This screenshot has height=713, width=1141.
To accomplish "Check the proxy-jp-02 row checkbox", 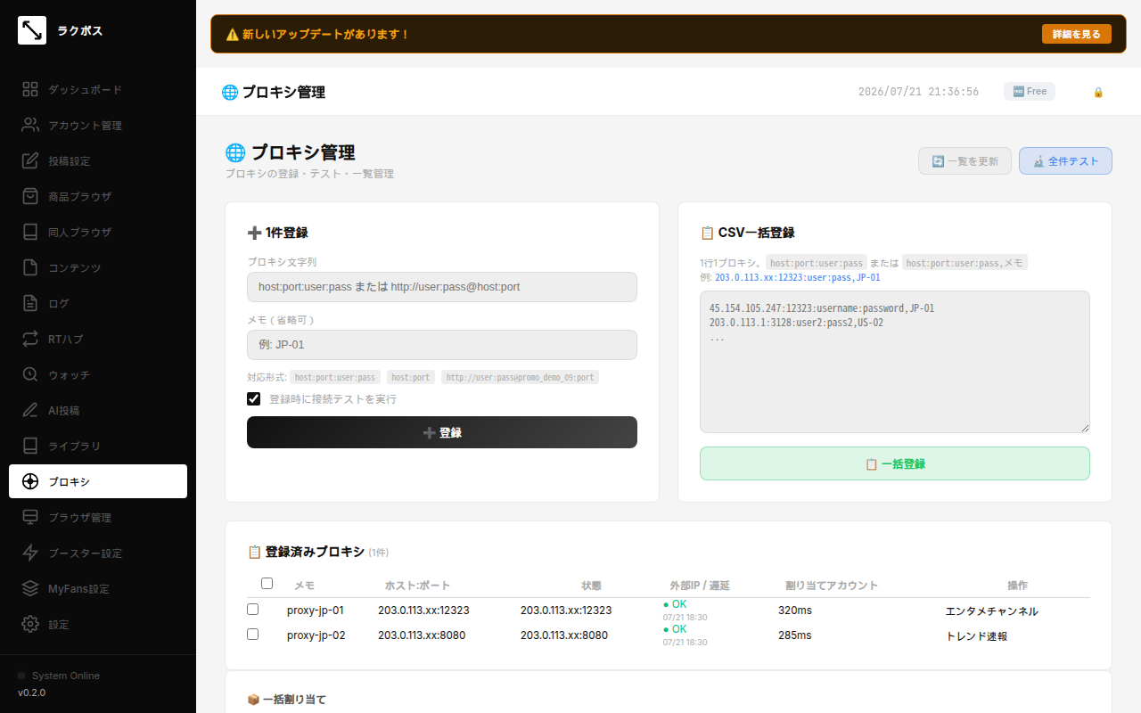I will [252, 635].
